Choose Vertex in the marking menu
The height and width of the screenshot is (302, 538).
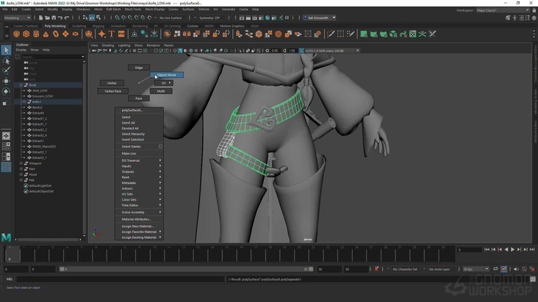click(112, 83)
